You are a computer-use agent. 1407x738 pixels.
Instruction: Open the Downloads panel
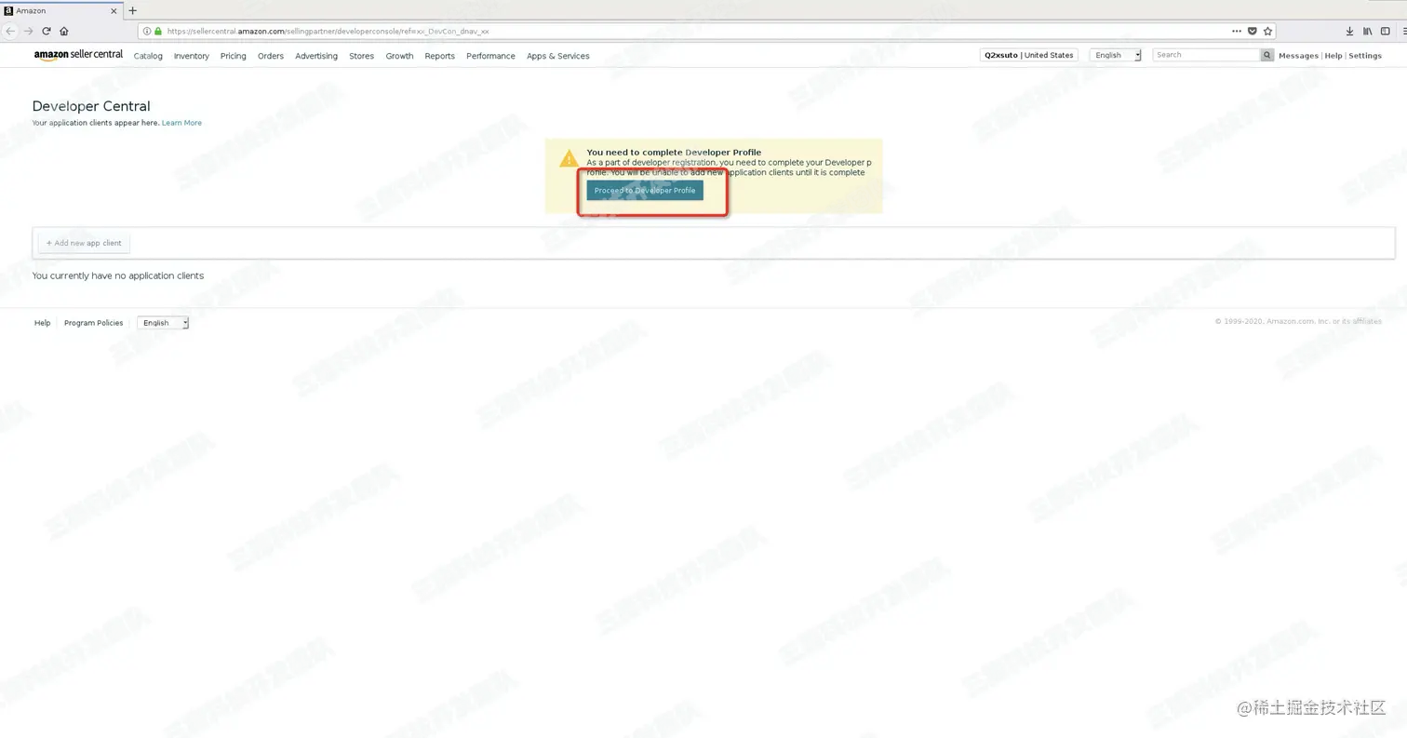pos(1349,31)
